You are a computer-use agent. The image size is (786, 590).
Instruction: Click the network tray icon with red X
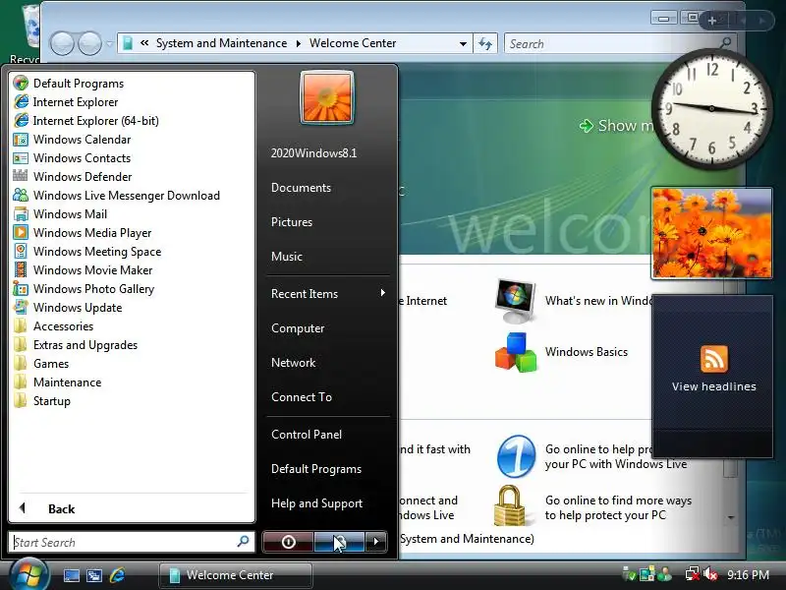point(693,574)
